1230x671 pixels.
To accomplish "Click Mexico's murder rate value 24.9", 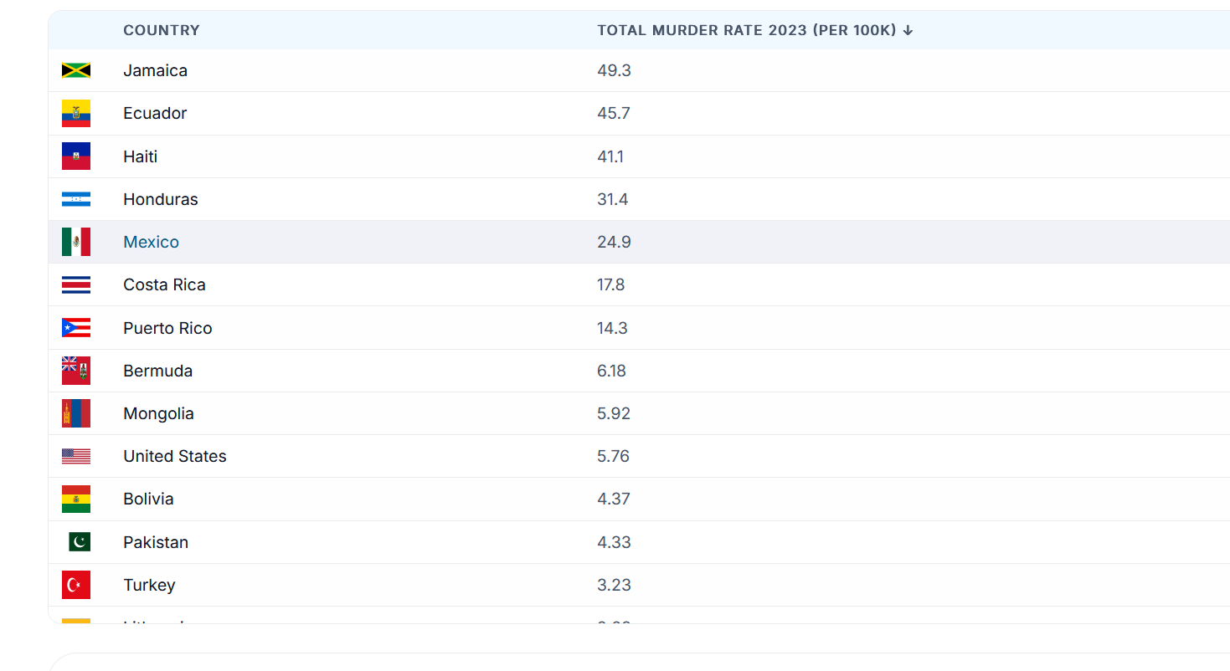I will coord(614,242).
